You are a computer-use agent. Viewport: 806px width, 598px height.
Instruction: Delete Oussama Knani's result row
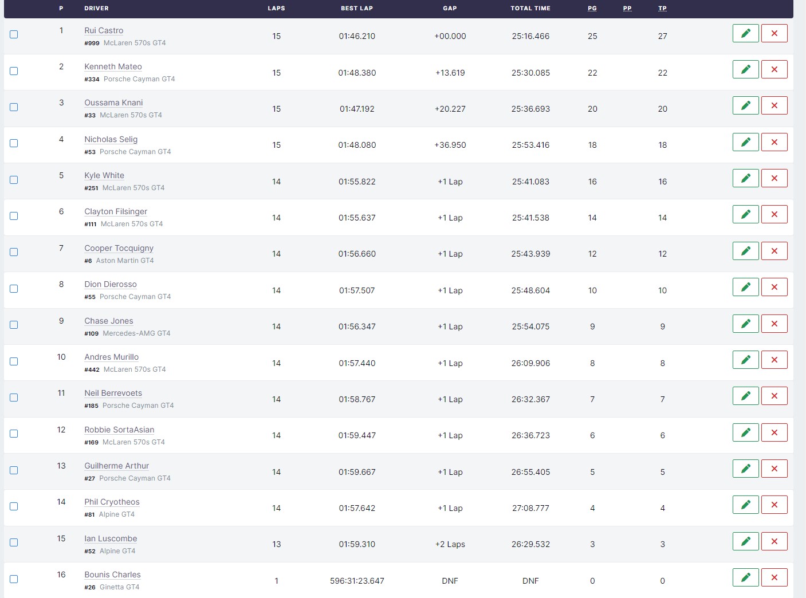pos(774,105)
